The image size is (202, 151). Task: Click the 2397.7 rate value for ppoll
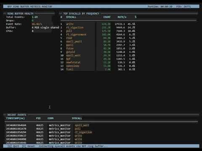(x=120, y=45)
